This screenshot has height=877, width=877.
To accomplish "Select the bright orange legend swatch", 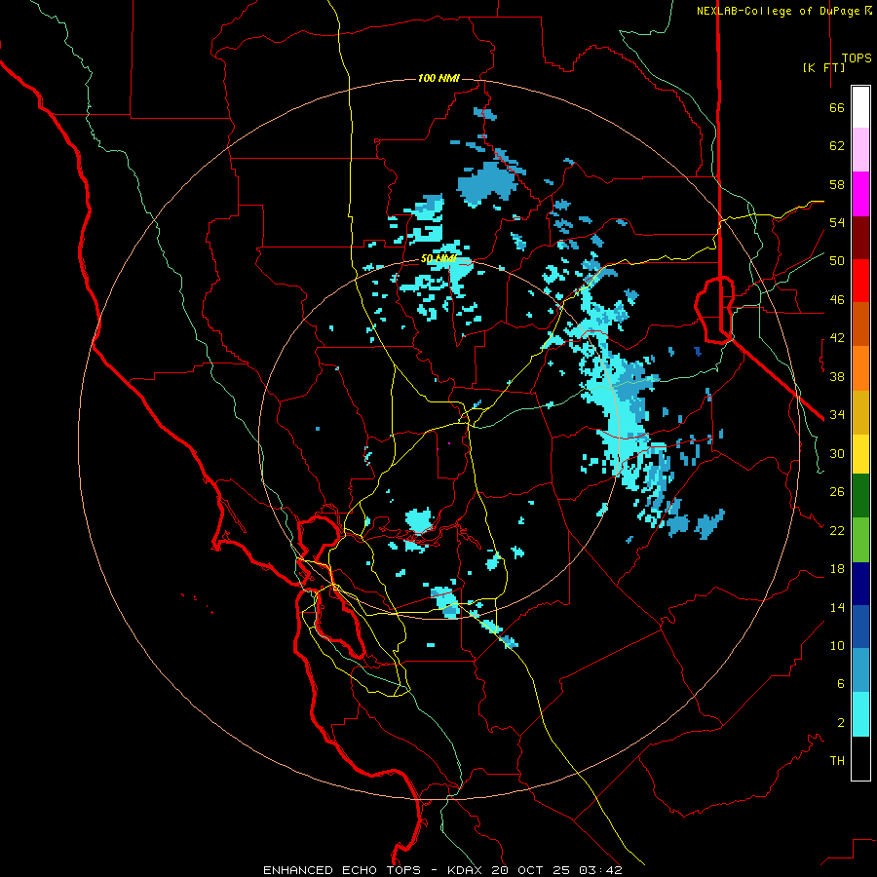I will click(x=860, y=368).
